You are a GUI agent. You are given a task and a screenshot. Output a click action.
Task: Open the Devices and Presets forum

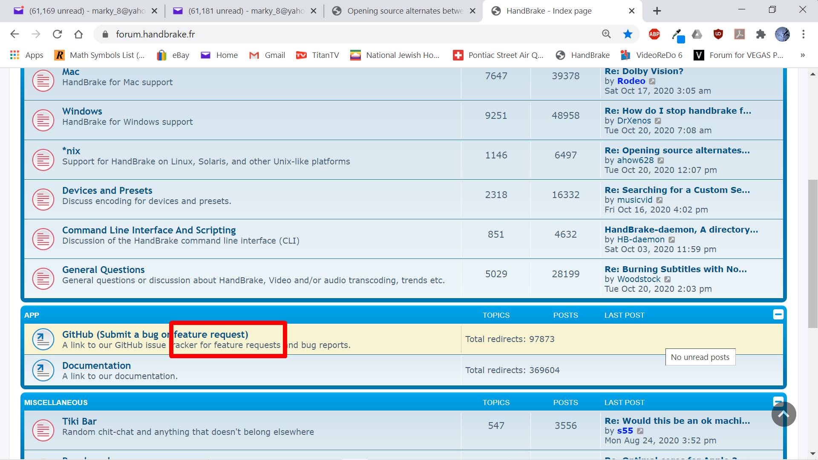click(x=107, y=190)
